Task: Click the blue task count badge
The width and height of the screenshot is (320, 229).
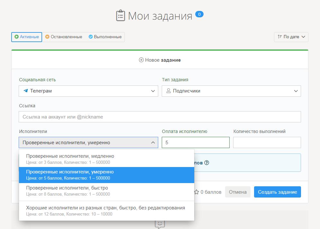Action: (199, 14)
